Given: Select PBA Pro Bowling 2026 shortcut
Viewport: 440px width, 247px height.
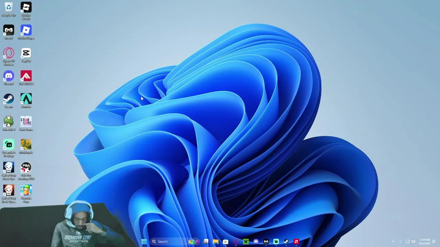Looking at the screenshot, I should coord(26,171).
